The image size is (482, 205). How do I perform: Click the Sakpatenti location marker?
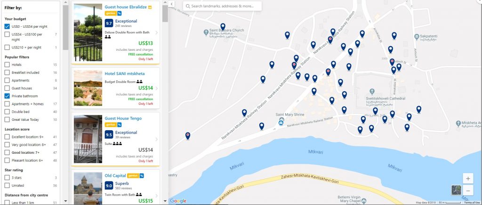[417, 37]
